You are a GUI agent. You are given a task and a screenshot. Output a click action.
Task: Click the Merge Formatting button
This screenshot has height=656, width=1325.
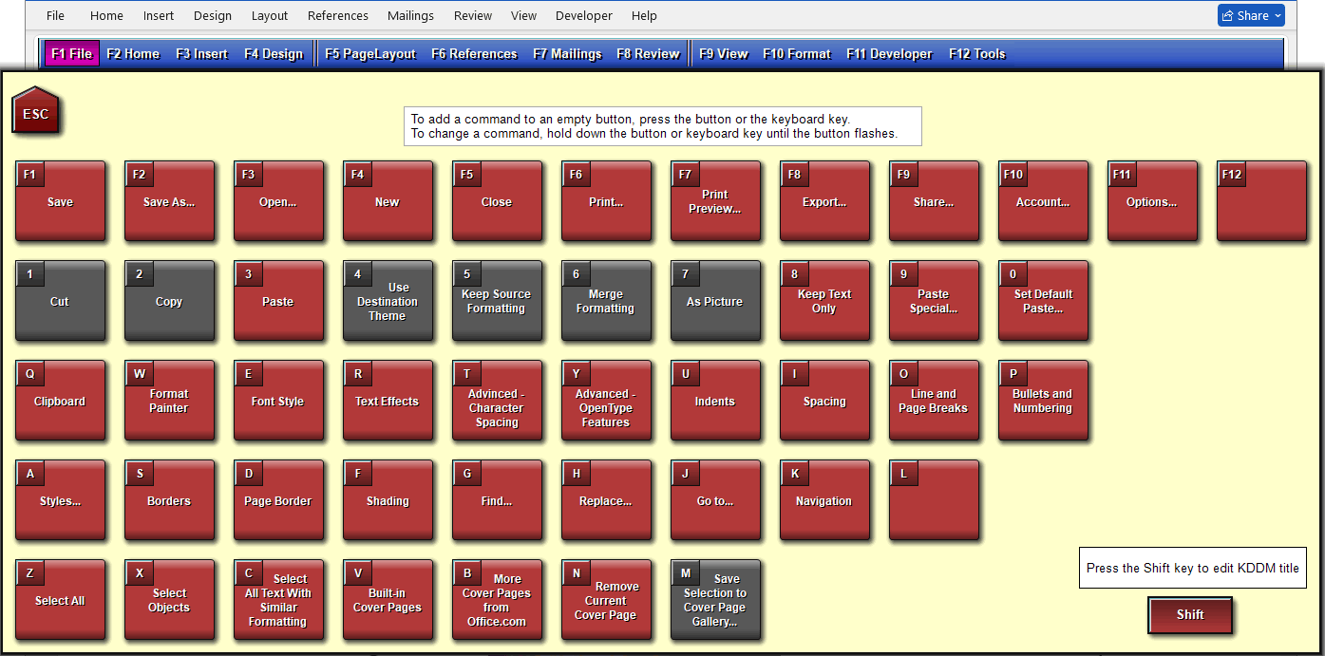coord(606,301)
